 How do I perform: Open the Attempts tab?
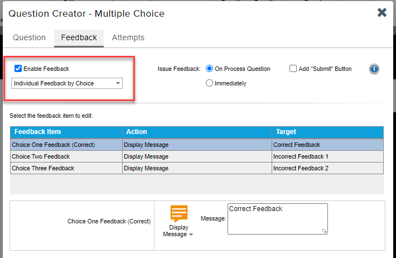point(128,37)
